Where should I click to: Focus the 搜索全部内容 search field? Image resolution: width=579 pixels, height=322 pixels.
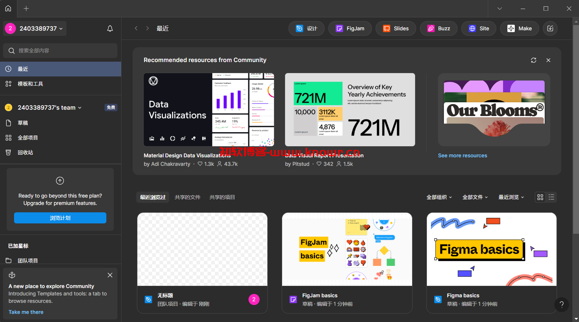(x=60, y=51)
